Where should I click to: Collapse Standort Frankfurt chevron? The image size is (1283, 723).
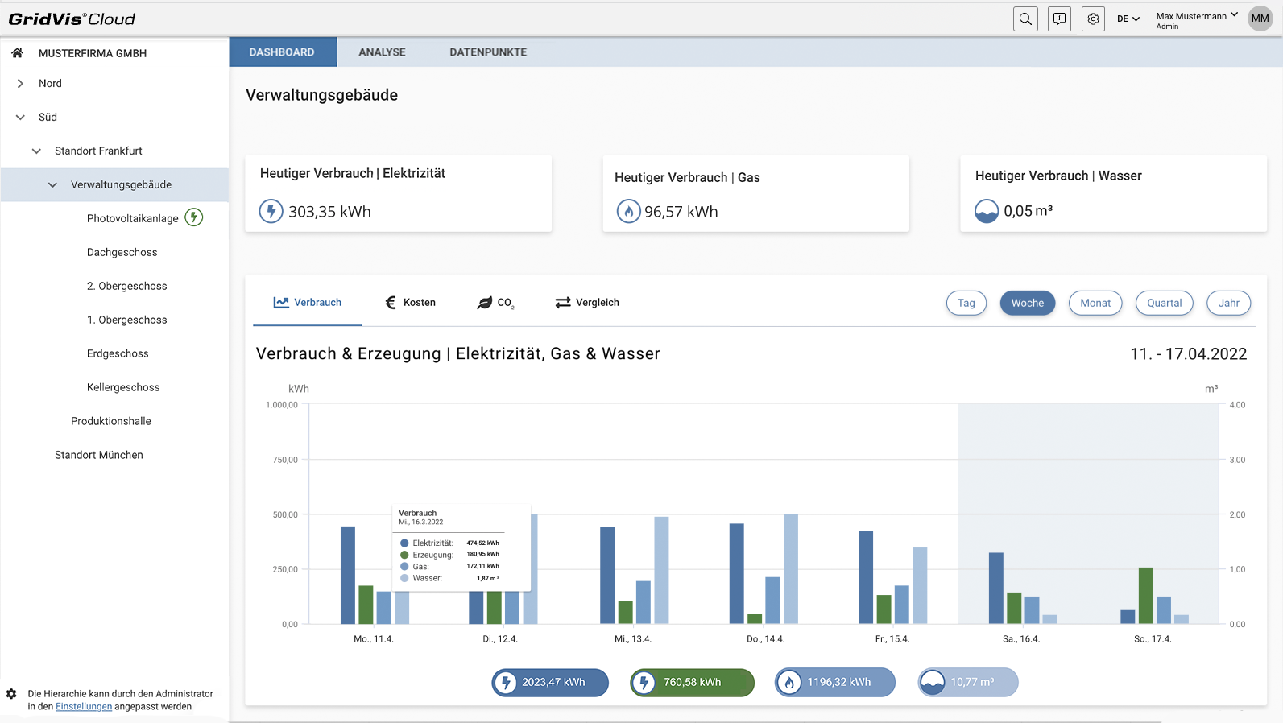tap(36, 151)
